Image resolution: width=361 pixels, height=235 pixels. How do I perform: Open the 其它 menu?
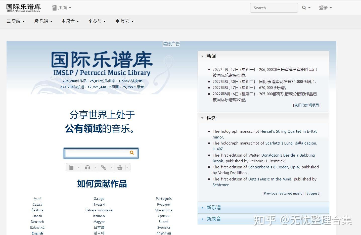tap(124, 21)
